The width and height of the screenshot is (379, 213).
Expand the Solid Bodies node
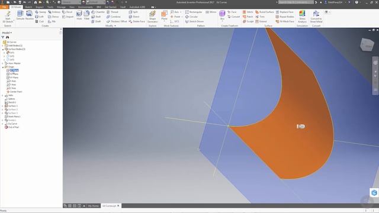tap(3, 46)
